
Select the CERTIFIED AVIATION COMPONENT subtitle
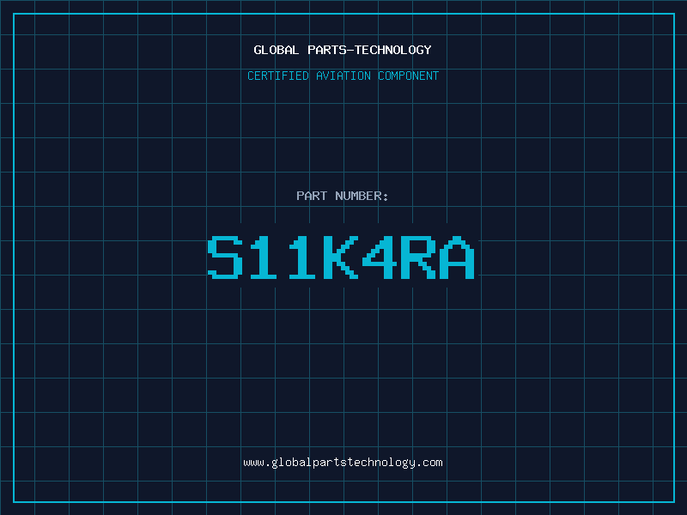pos(343,76)
